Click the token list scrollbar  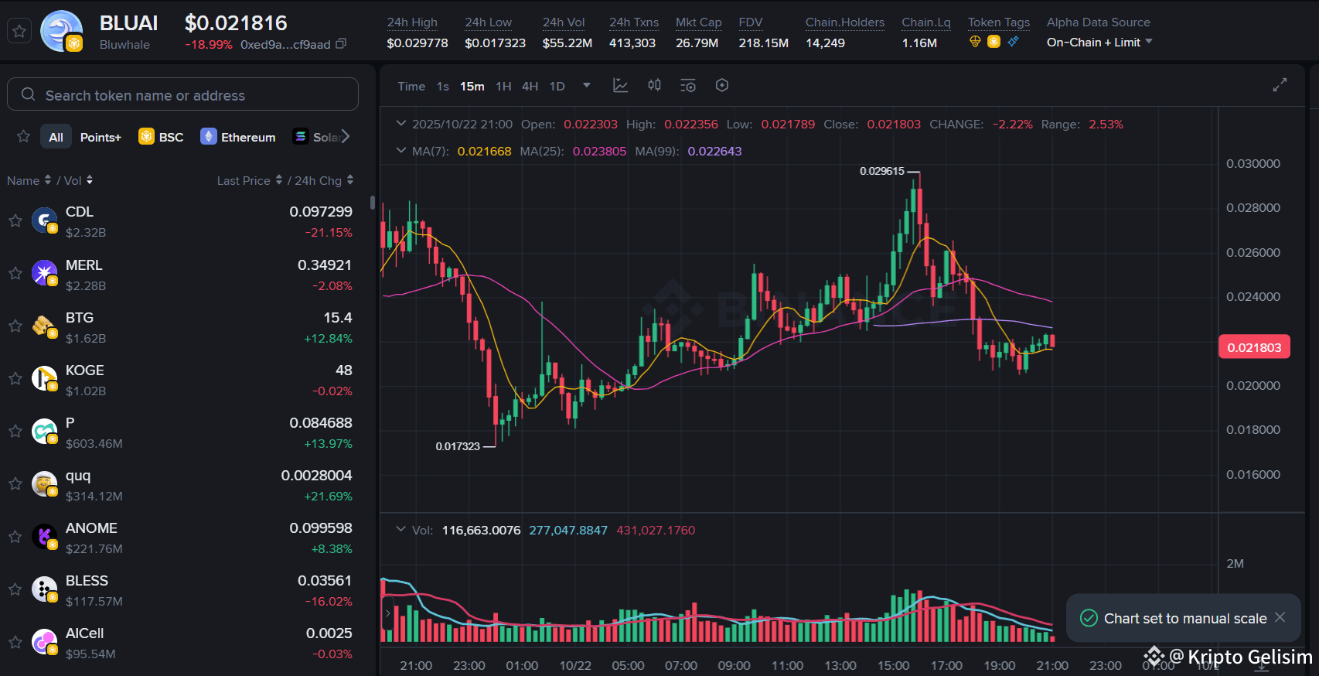tap(373, 203)
